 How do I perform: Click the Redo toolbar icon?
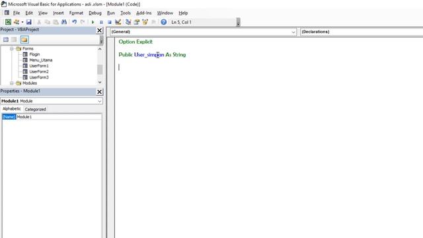[x=83, y=22]
